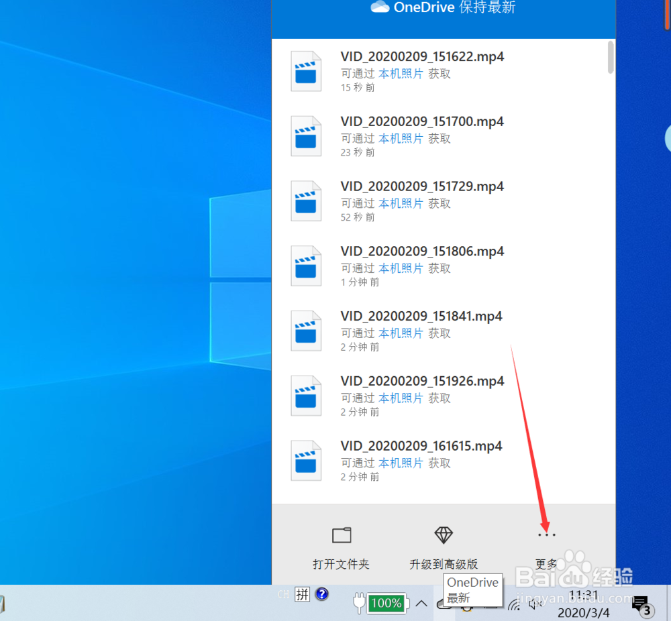Open the 打开文件夹 folder button
Viewport: 671px width, 621px height.
[x=342, y=547]
